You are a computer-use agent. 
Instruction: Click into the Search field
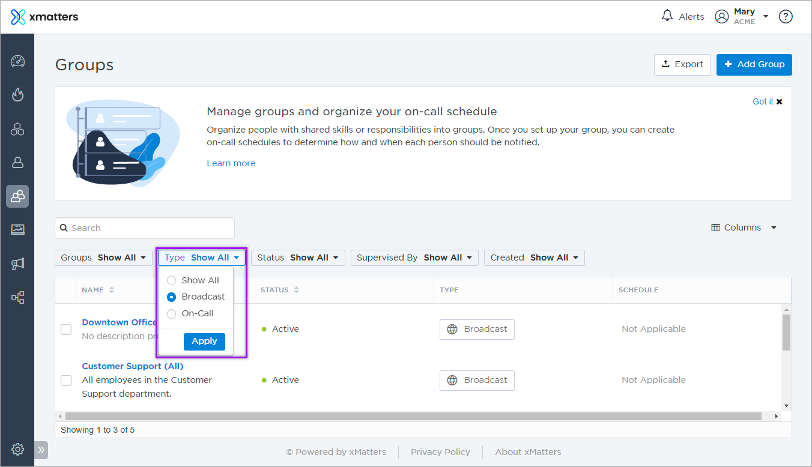[x=145, y=228]
